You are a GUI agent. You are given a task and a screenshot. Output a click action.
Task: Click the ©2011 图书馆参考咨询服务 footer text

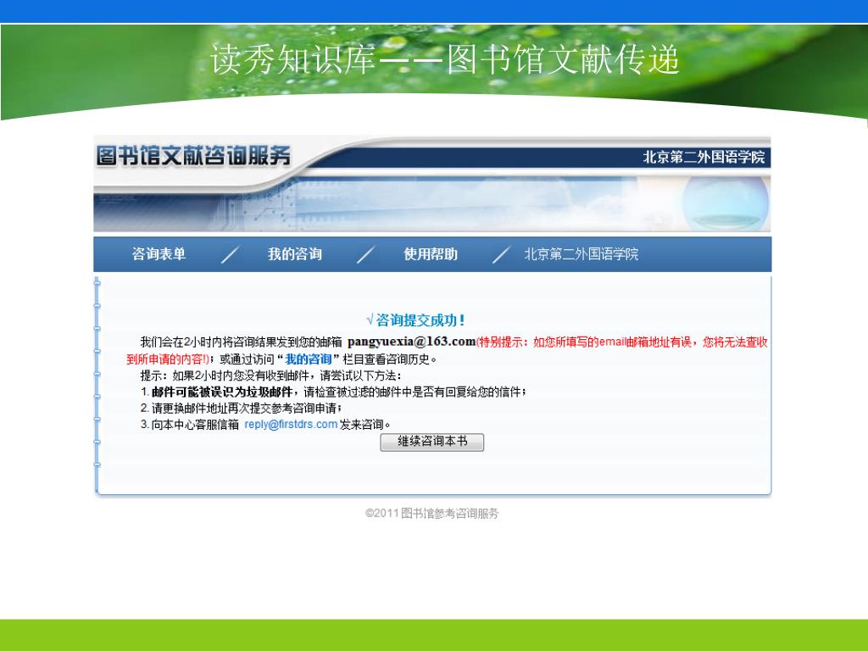431,513
